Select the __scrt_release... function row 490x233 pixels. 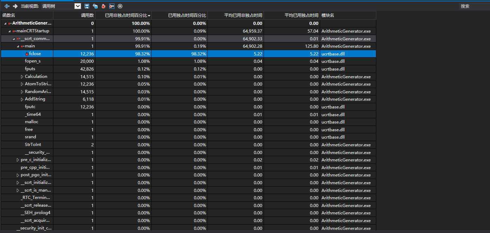tap(188, 205)
